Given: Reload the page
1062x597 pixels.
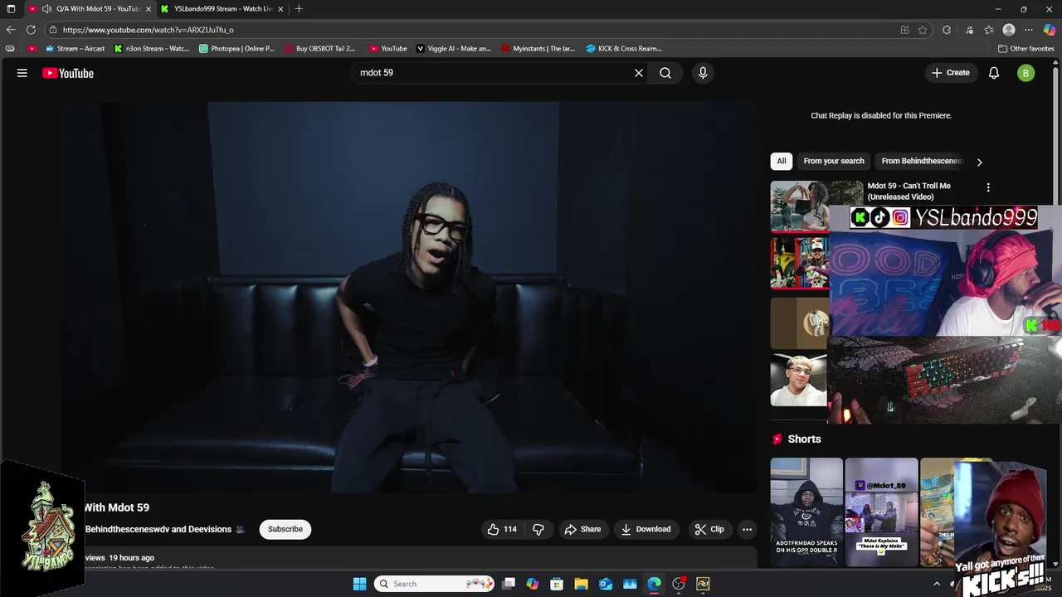Looking at the screenshot, I should 31,30.
